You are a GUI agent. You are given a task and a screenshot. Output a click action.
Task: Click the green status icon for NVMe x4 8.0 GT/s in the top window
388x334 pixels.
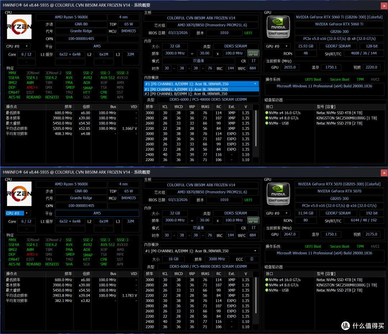[267, 118]
